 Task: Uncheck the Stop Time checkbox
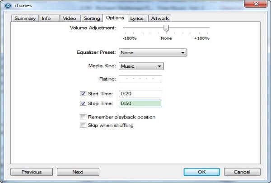(x=83, y=103)
